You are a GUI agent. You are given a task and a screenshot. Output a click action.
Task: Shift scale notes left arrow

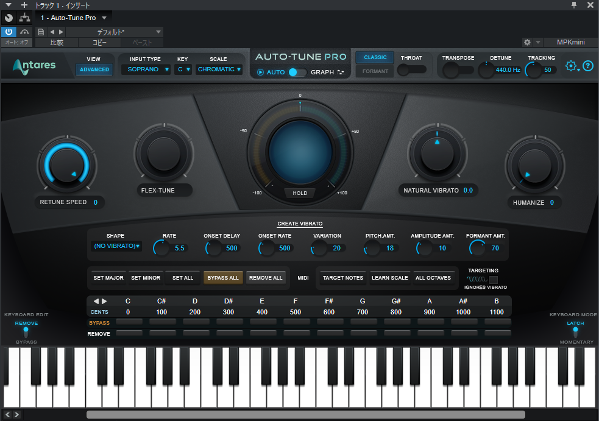96,301
